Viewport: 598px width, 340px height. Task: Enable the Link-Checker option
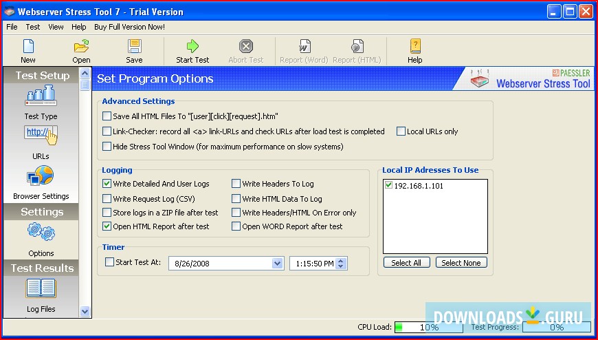coord(107,131)
